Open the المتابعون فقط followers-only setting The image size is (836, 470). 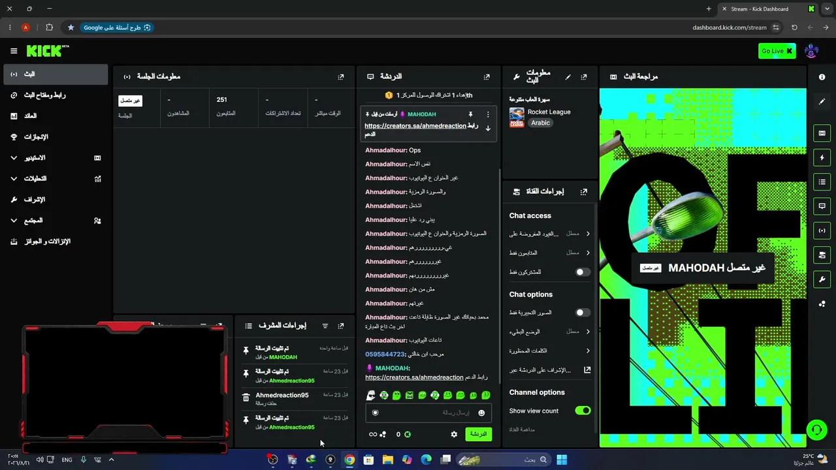click(x=550, y=253)
